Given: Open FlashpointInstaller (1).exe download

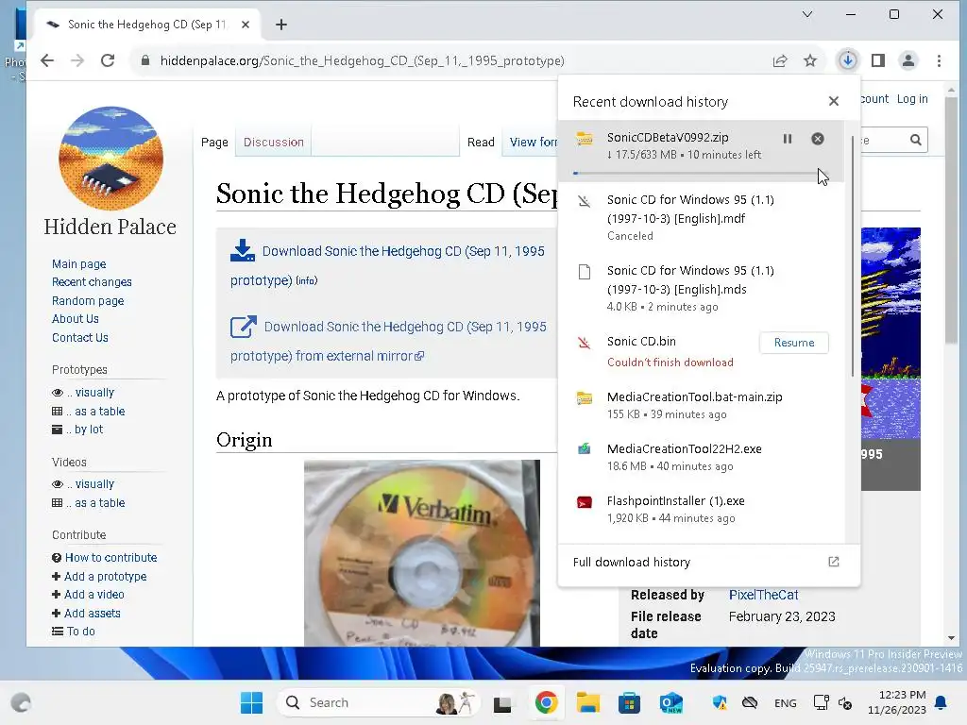Looking at the screenshot, I should tap(701, 509).
